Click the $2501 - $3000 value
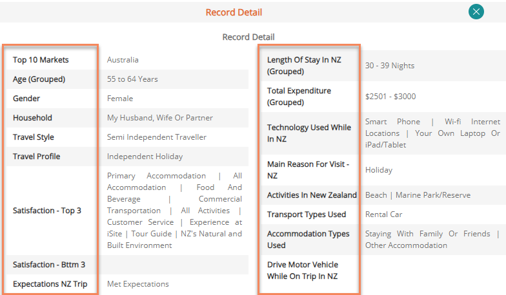This screenshot has width=506, height=295. click(x=390, y=97)
